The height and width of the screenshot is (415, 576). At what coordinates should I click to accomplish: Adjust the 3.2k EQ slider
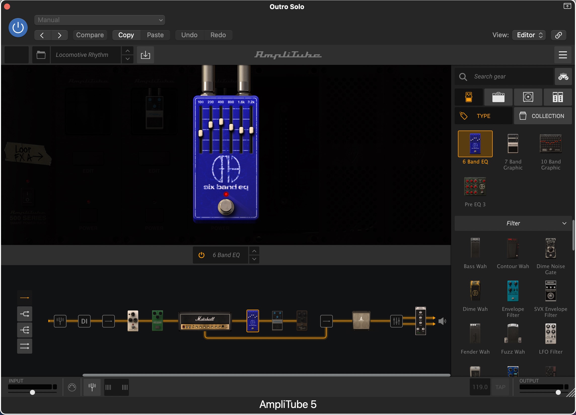pos(251,130)
